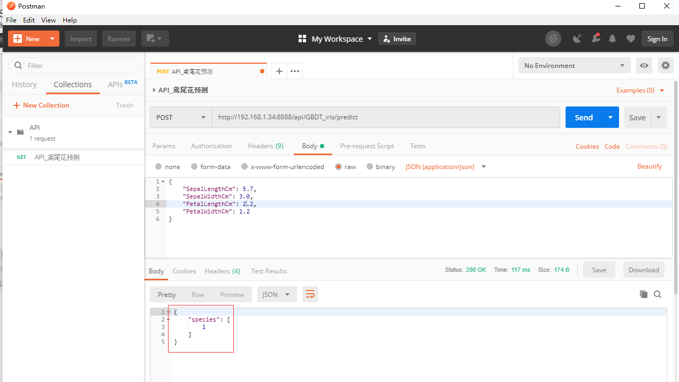Click the satellite capture requests icon
Viewport: 679px width, 382px height.
click(577, 39)
